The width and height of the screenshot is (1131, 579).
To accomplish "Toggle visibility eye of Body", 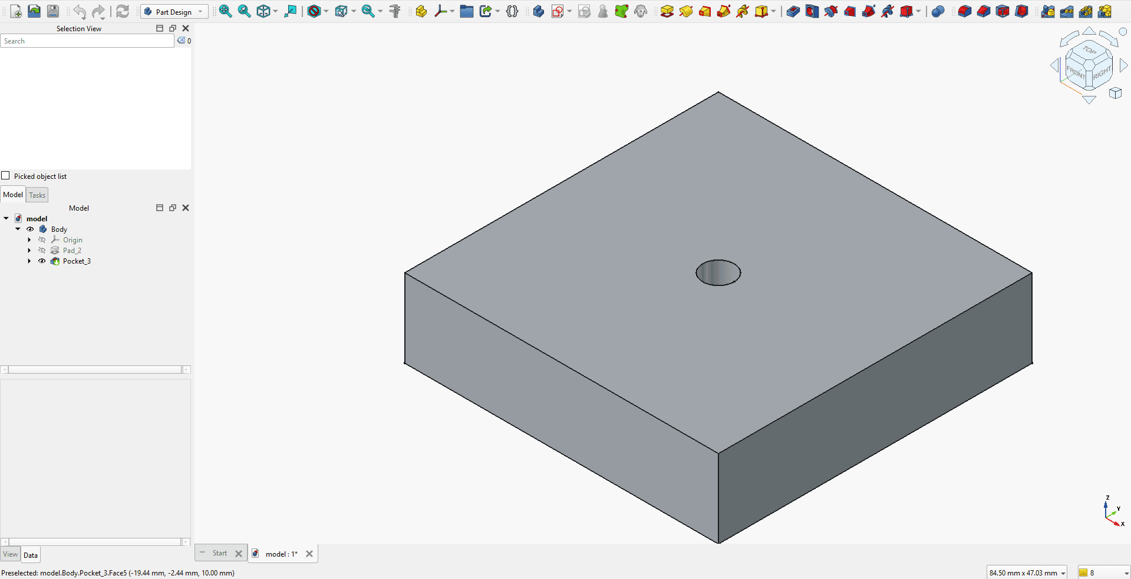I will click(x=30, y=229).
